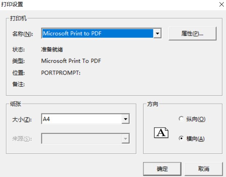Open the printer name dropdown arrow
Image resolution: width=226 pixels, height=177 pixels.
[157, 33]
